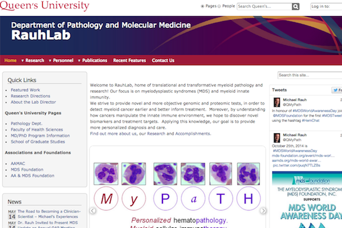Click the Twitter Follow button
This screenshot has height=228, width=342.
click(336, 90)
